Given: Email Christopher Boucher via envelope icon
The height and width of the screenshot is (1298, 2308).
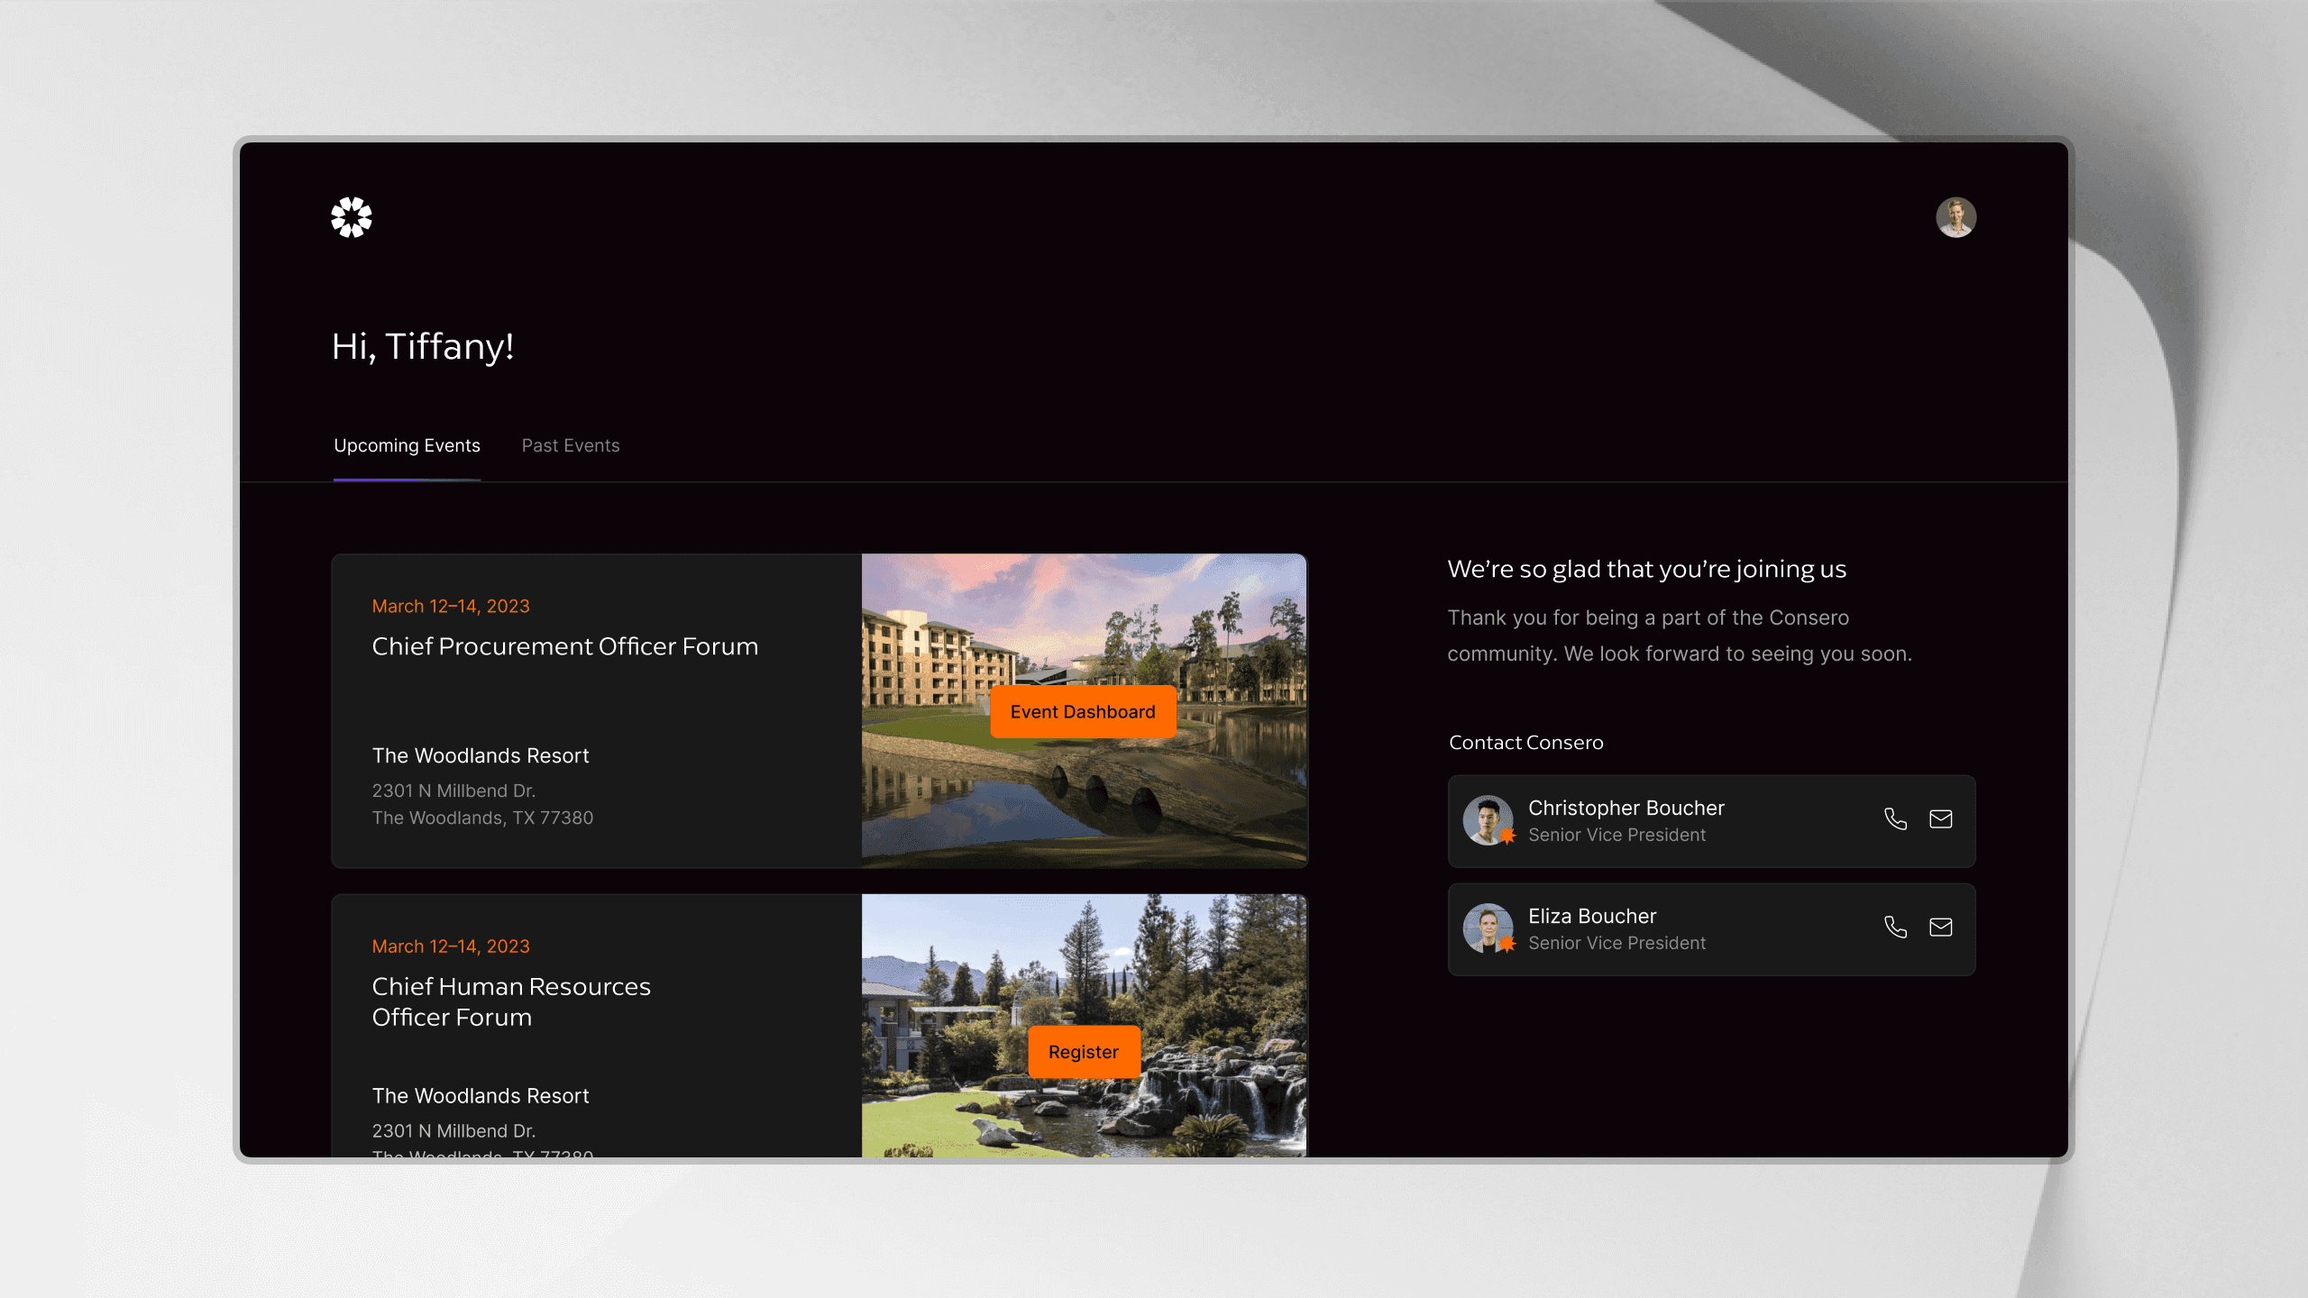Looking at the screenshot, I should (x=1940, y=818).
